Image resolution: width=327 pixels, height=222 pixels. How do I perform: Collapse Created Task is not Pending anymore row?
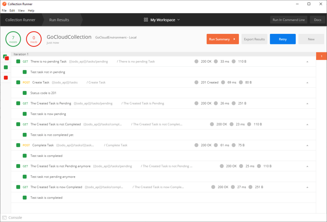pyautogui.click(x=307, y=166)
